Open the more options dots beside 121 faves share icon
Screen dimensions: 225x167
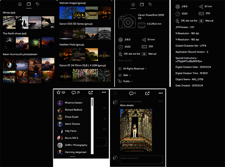pos(104,92)
